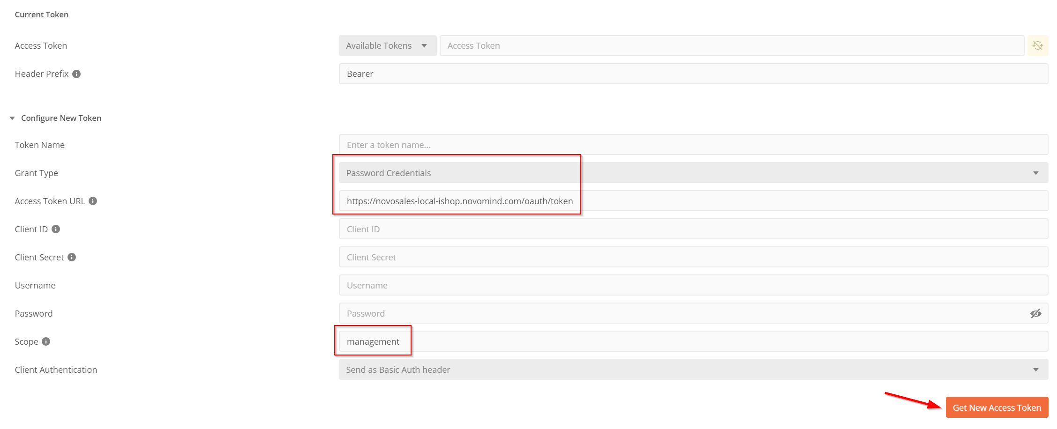Focus the Client ID input field

click(x=693, y=229)
